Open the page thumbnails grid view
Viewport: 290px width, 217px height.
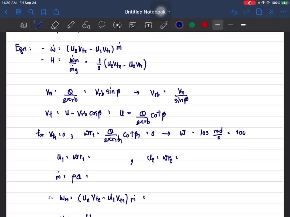pyautogui.click(x=19, y=12)
